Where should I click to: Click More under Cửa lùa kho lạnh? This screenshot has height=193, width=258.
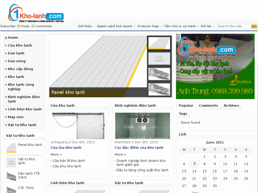[x=56, y=154]
